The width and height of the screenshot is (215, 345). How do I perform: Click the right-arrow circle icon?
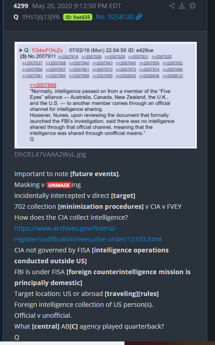192,6
